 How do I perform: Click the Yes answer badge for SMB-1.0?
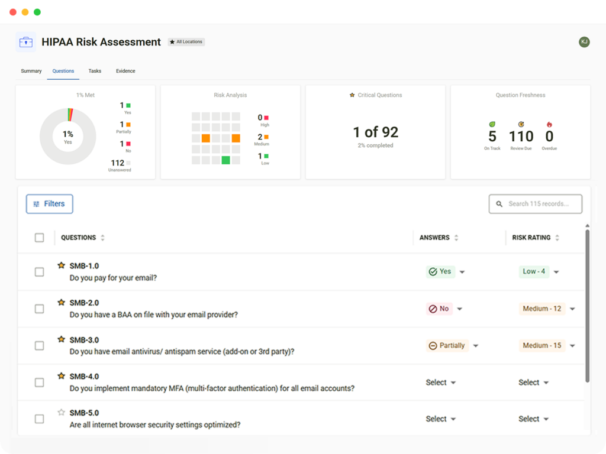(x=440, y=271)
